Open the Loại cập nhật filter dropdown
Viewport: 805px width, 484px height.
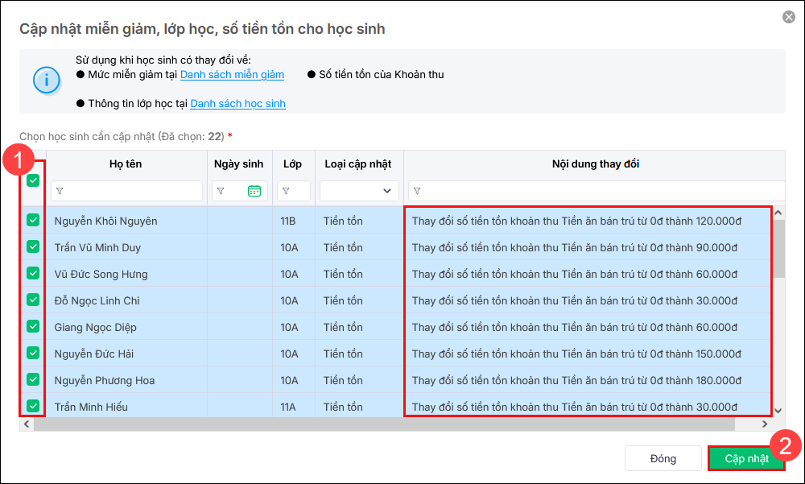click(359, 191)
